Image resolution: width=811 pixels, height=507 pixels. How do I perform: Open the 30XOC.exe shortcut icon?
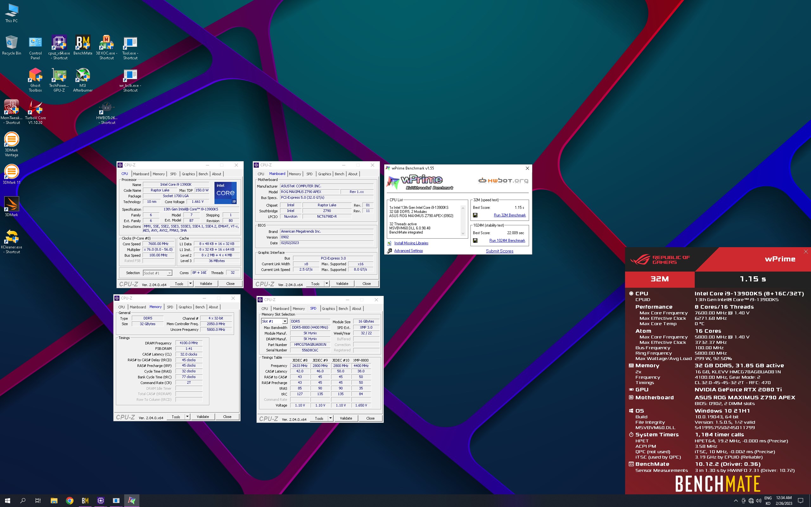(x=106, y=47)
